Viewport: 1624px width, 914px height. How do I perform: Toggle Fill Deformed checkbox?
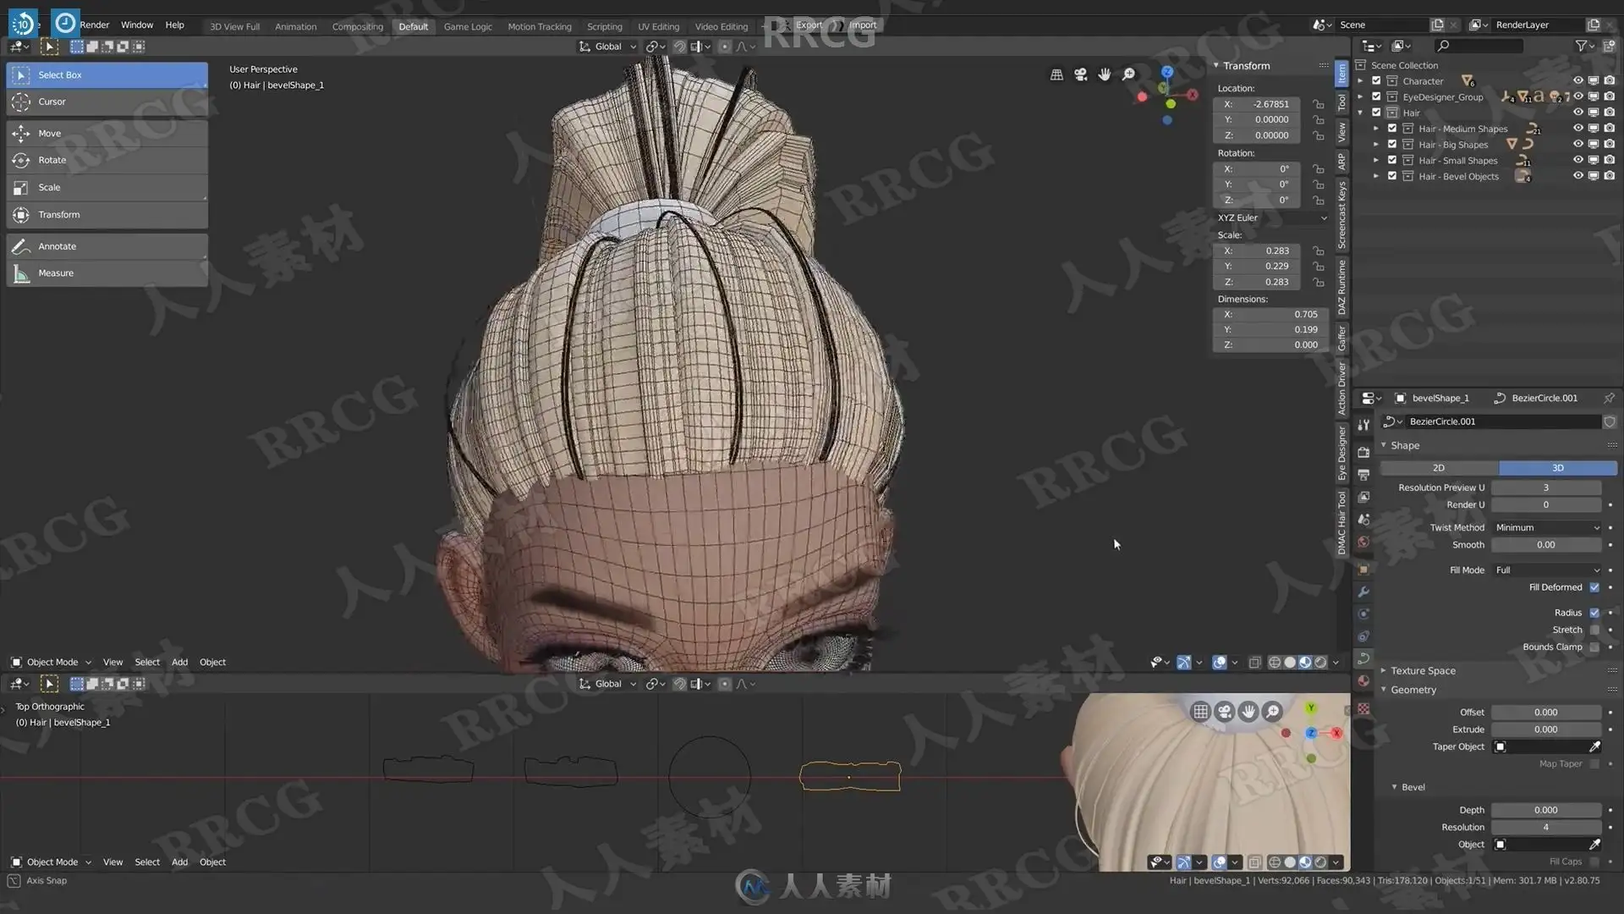coord(1594,587)
